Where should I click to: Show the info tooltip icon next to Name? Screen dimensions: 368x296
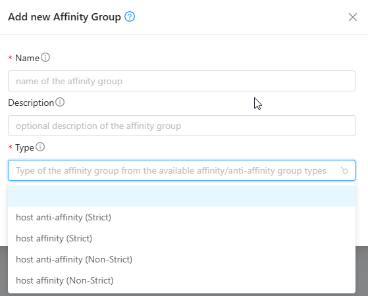coord(45,57)
